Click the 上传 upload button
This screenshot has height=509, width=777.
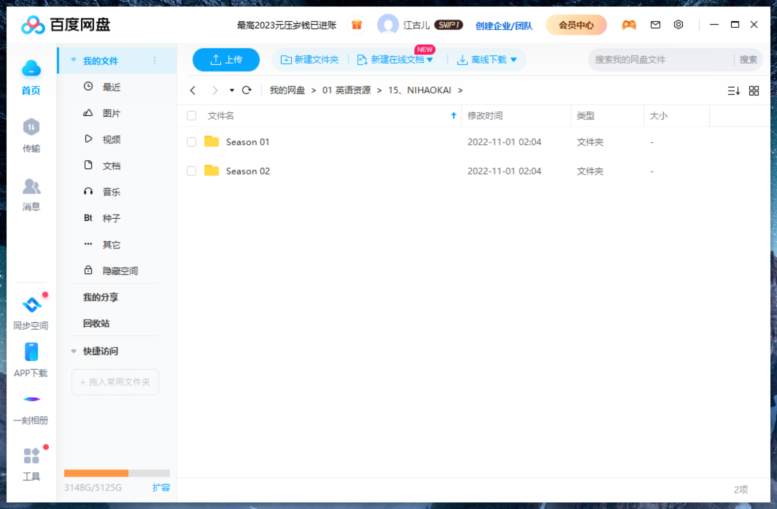tap(226, 60)
